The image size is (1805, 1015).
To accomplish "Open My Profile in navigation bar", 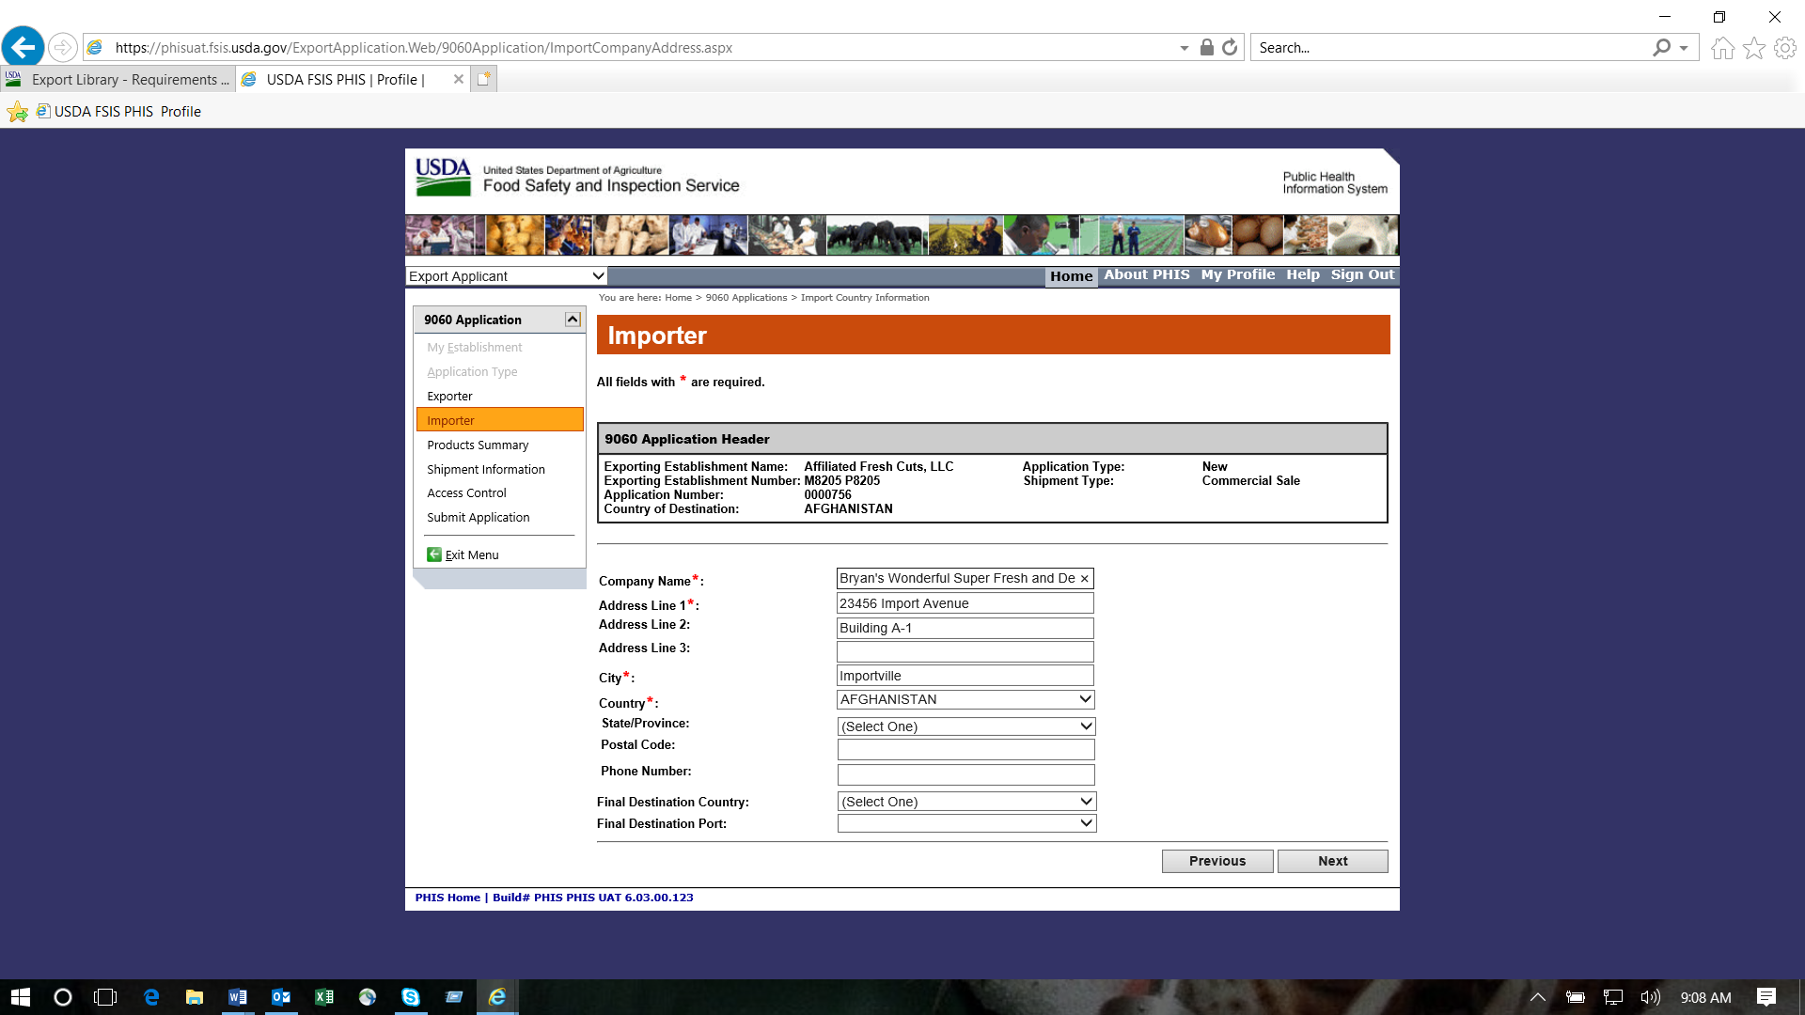I will tap(1237, 274).
